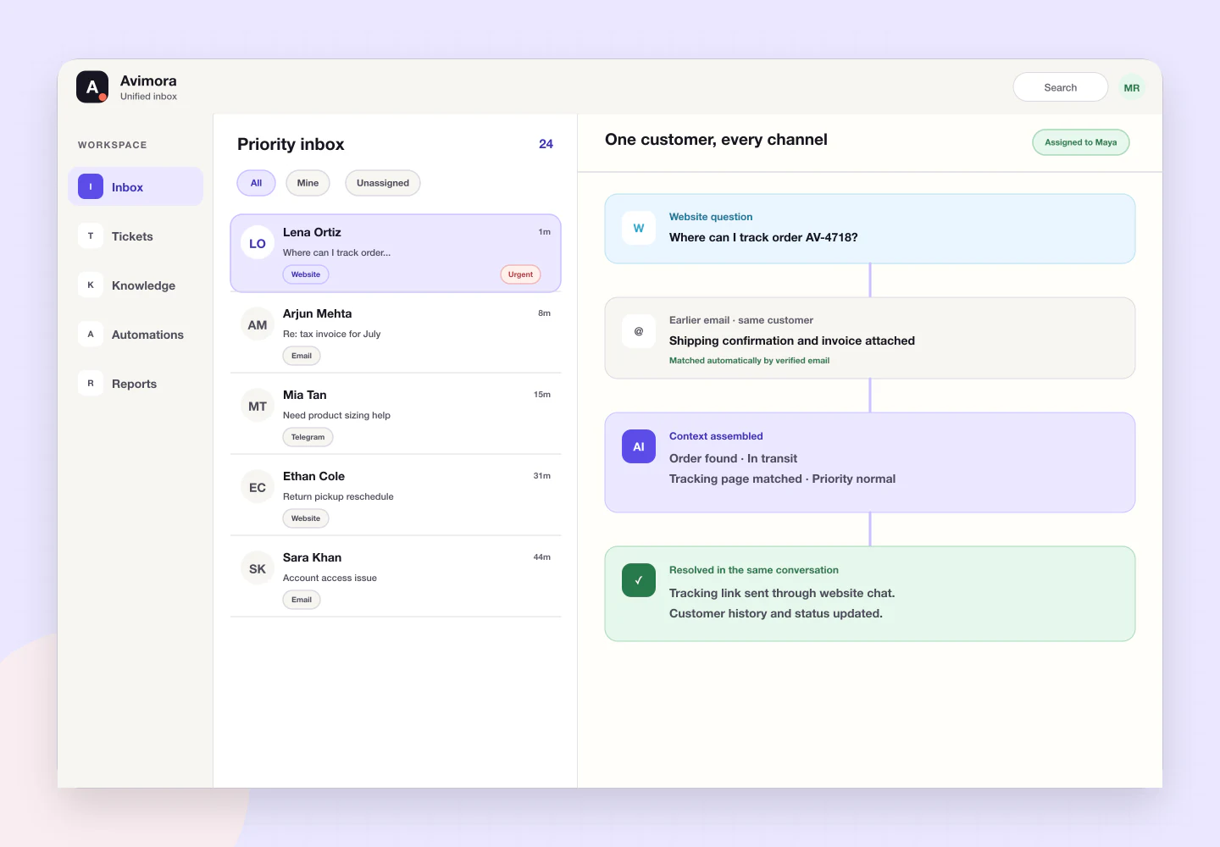Click the green checkmark resolved icon
This screenshot has height=847, width=1220.
click(x=639, y=580)
